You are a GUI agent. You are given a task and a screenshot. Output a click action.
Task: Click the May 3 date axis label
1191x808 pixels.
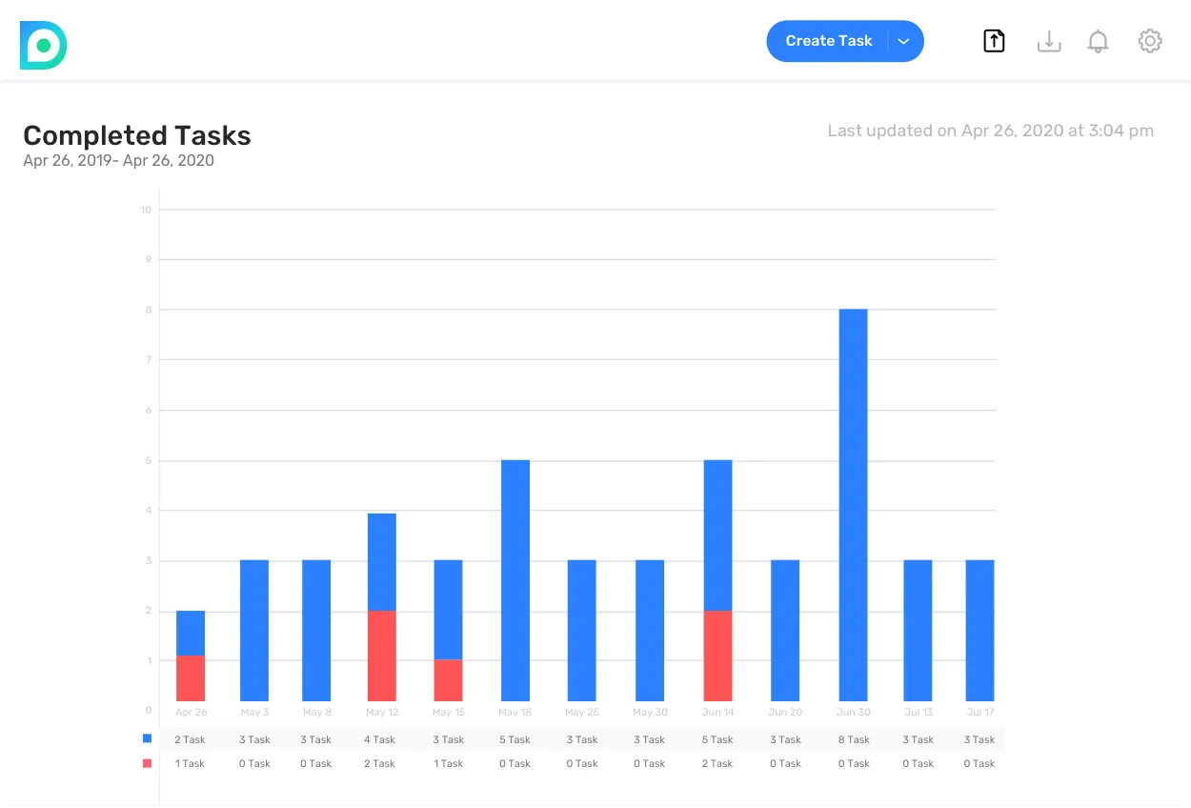coord(254,712)
